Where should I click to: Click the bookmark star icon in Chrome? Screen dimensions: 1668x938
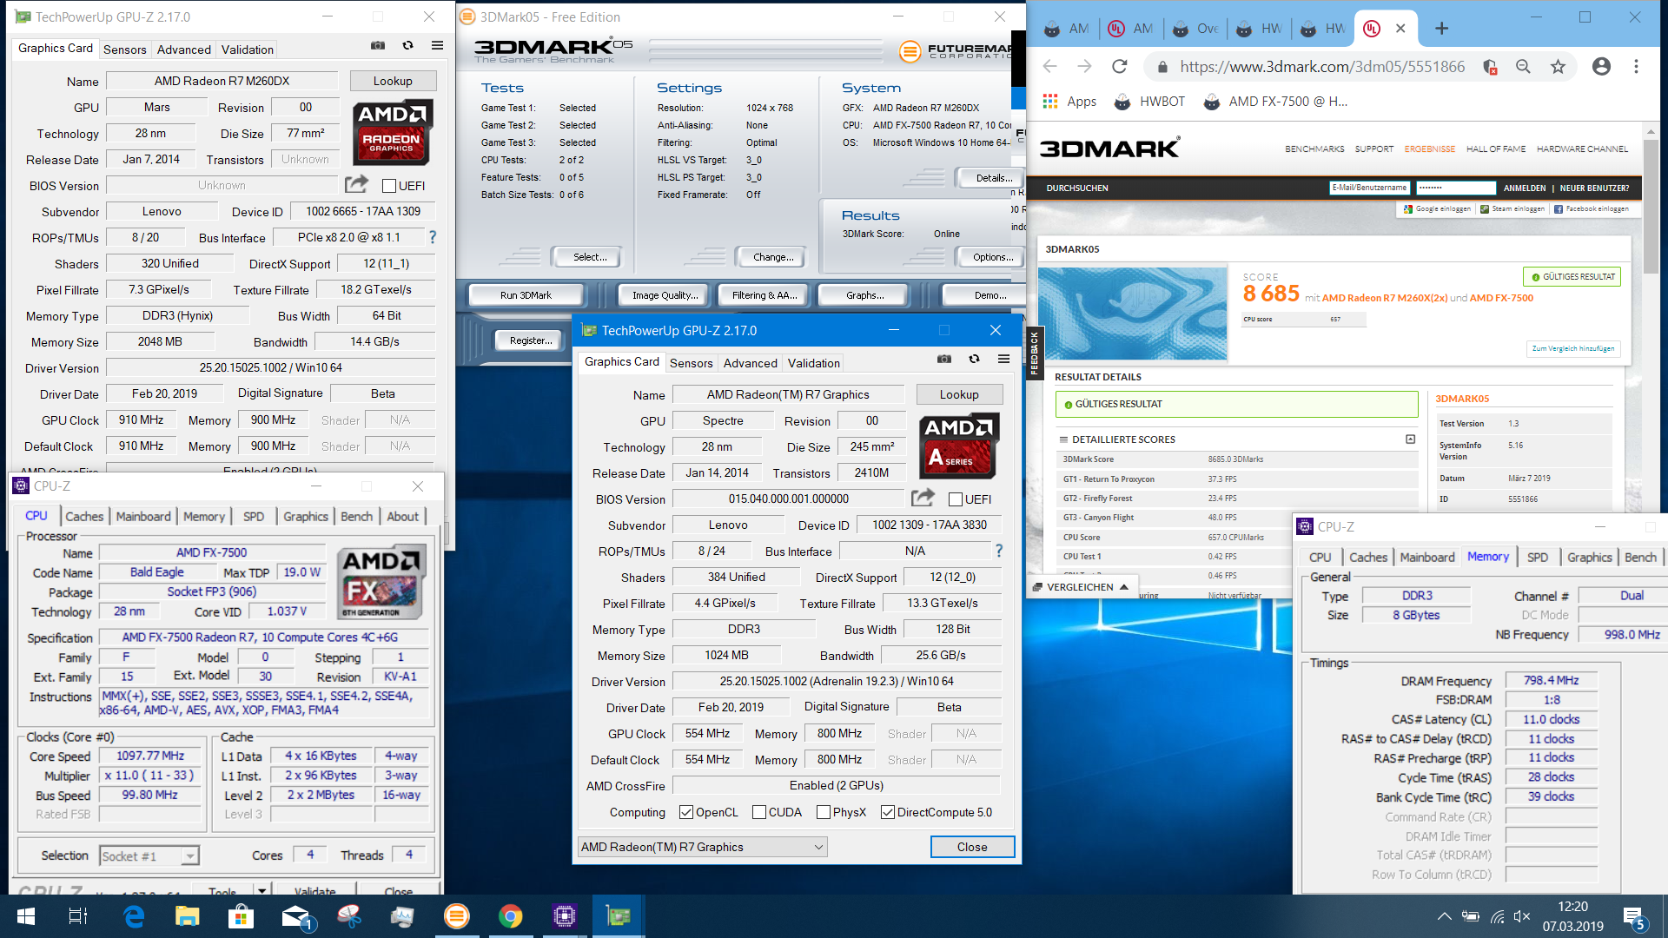coord(1558,67)
